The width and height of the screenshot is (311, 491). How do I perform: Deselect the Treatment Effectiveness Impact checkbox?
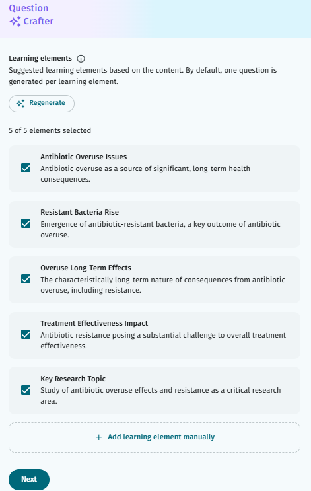click(26, 334)
